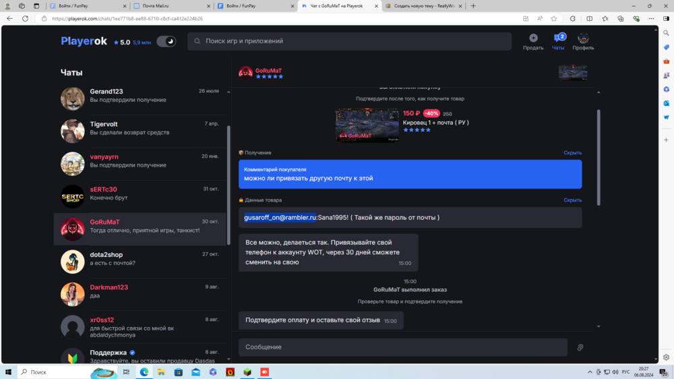
Task: Toggle the dark theme switch
Action: 166,41
